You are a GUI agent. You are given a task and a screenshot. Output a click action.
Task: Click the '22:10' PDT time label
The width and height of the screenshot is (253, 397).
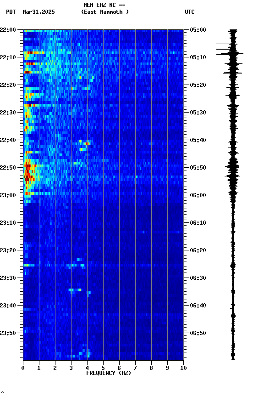(x=8, y=57)
